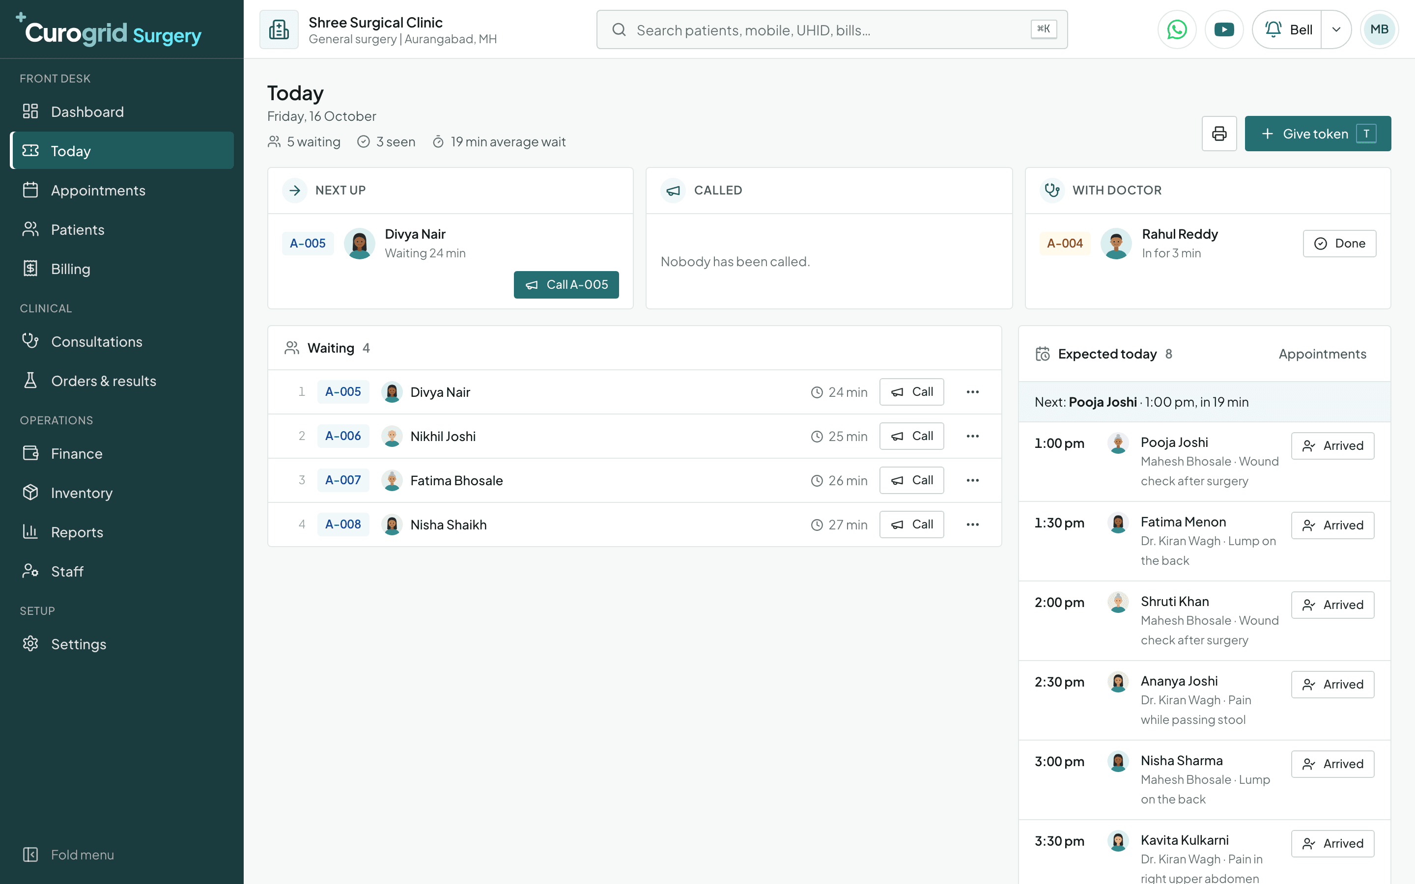Click the Shree Surgical Clinic name
The image size is (1415, 884).
coord(375,22)
